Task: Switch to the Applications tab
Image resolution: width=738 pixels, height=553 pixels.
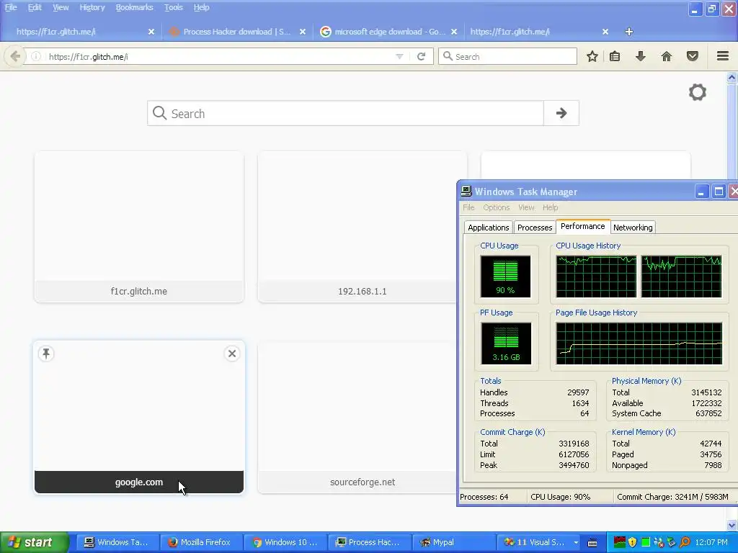Action: point(488,228)
